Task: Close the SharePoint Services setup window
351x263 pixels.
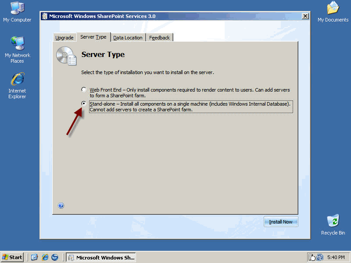Action: (x=305, y=16)
